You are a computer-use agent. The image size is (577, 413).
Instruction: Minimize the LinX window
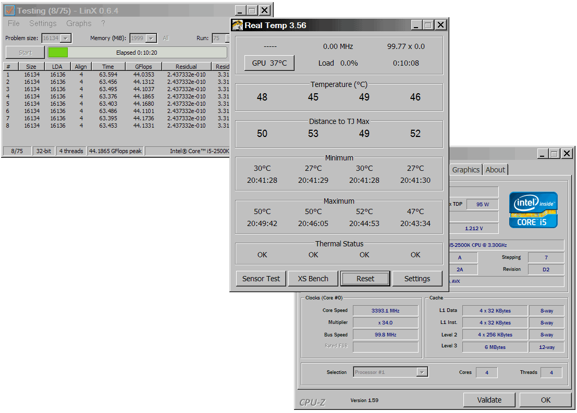(x=240, y=10)
